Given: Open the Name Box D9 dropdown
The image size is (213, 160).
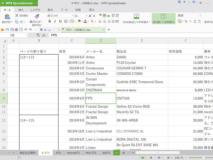Looking at the screenshot, I should pos(27,35).
